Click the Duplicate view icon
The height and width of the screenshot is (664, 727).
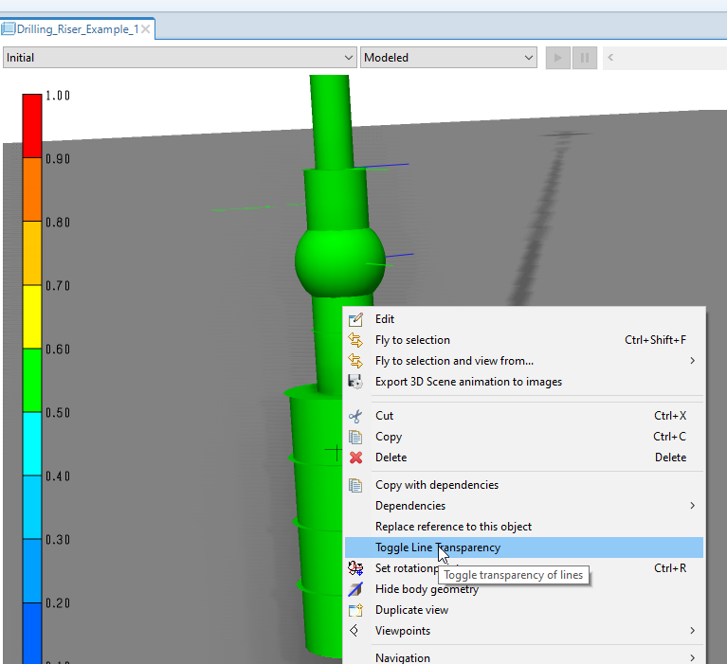pyautogui.click(x=355, y=610)
